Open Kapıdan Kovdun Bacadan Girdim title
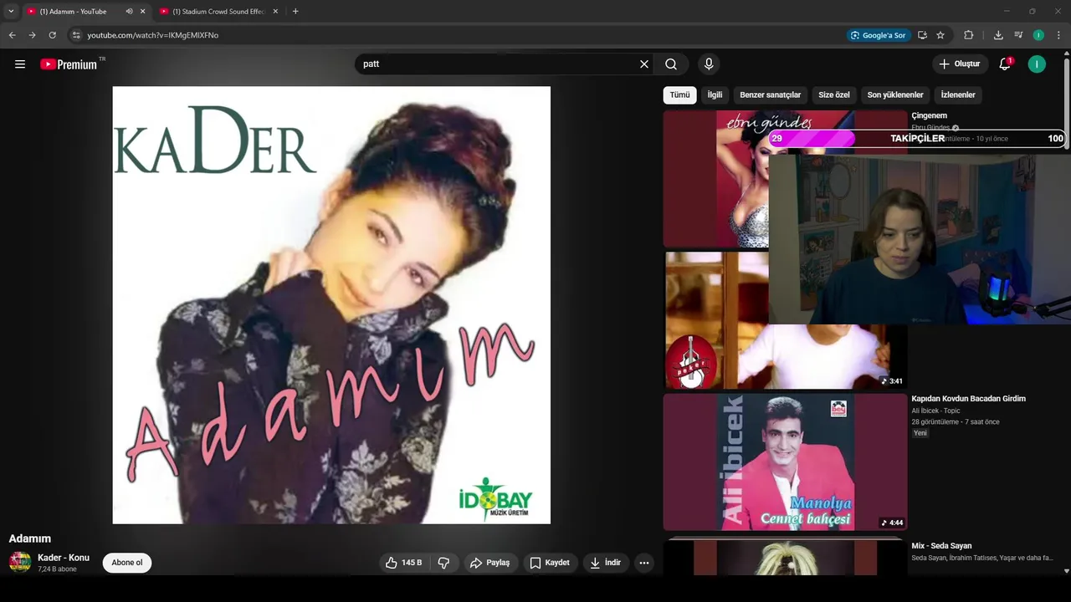Viewport: 1071px width, 602px height. click(968, 399)
